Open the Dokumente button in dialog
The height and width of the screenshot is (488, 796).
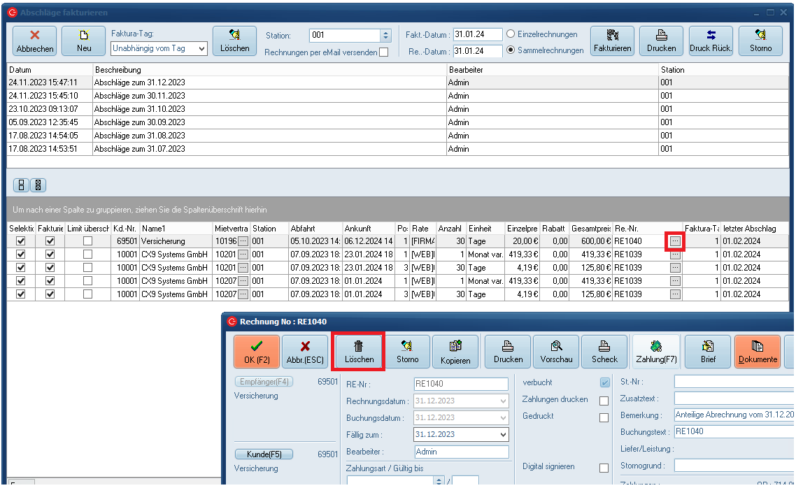(757, 352)
